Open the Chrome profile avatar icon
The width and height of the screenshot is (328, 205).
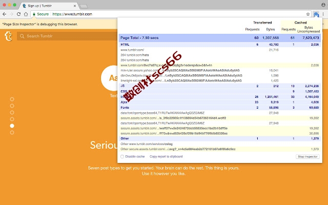(323, 5)
